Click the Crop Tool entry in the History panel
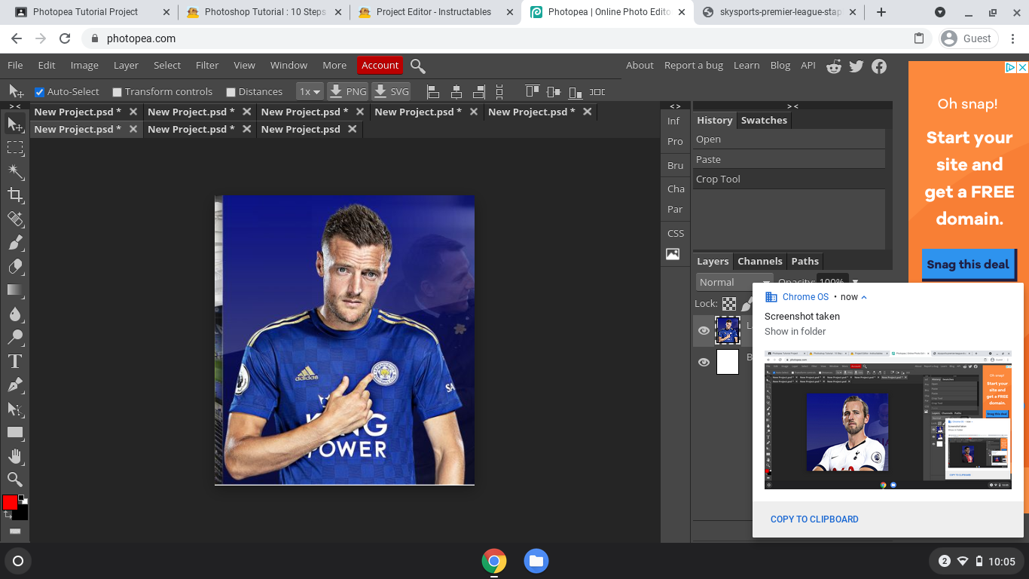The height and width of the screenshot is (579, 1029). tap(717, 179)
